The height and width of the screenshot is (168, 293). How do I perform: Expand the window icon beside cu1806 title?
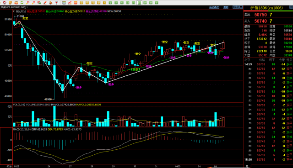pos(291,7)
